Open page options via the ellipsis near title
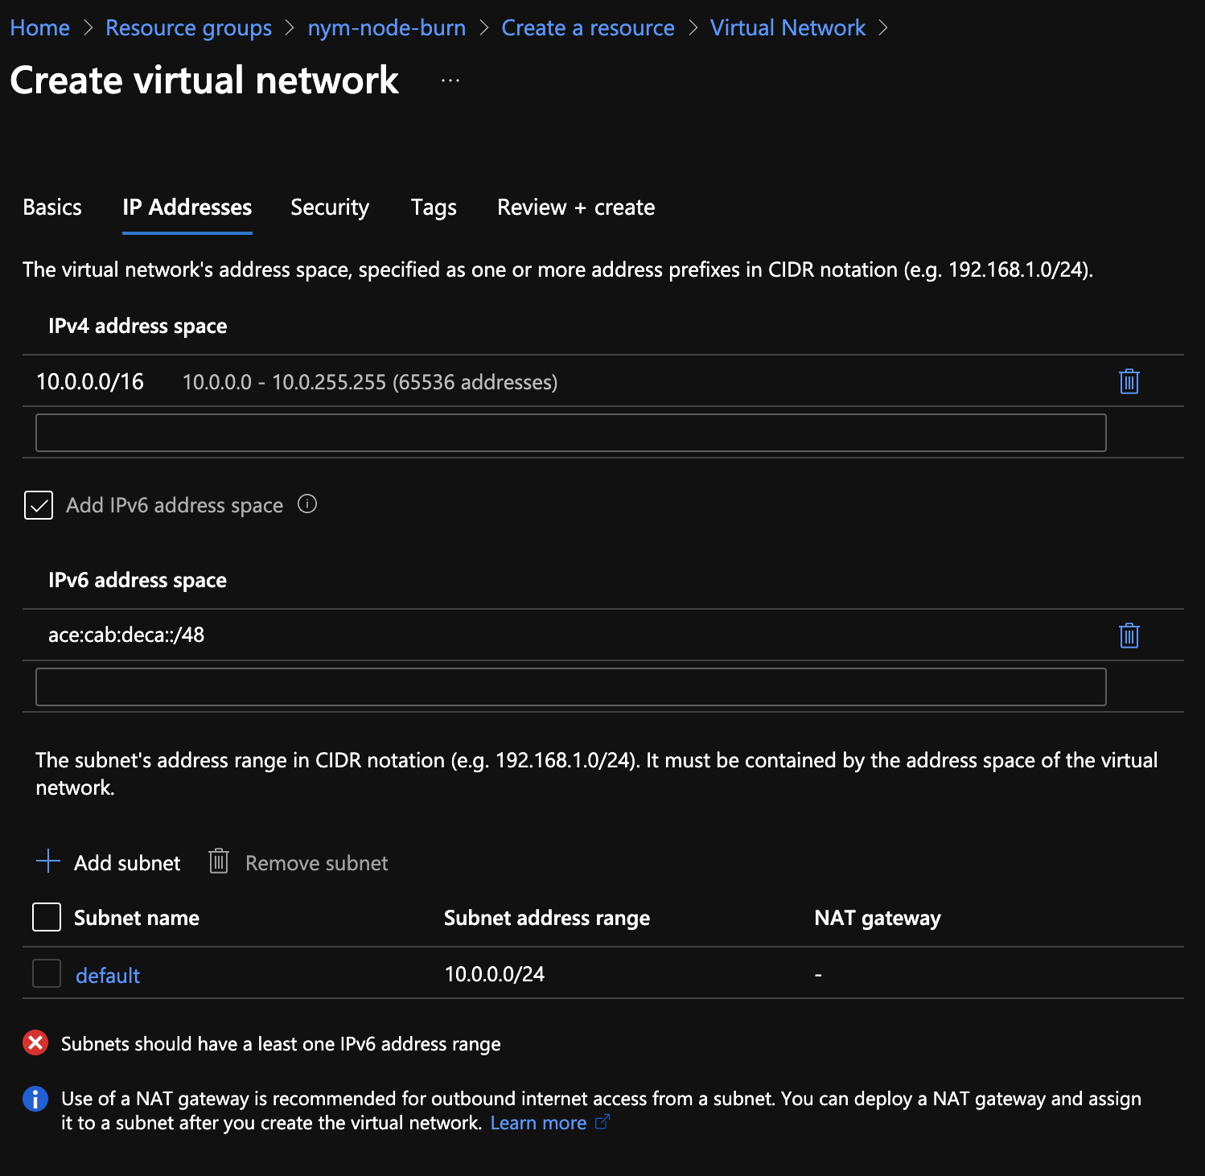This screenshot has width=1205, height=1176. [450, 80]
